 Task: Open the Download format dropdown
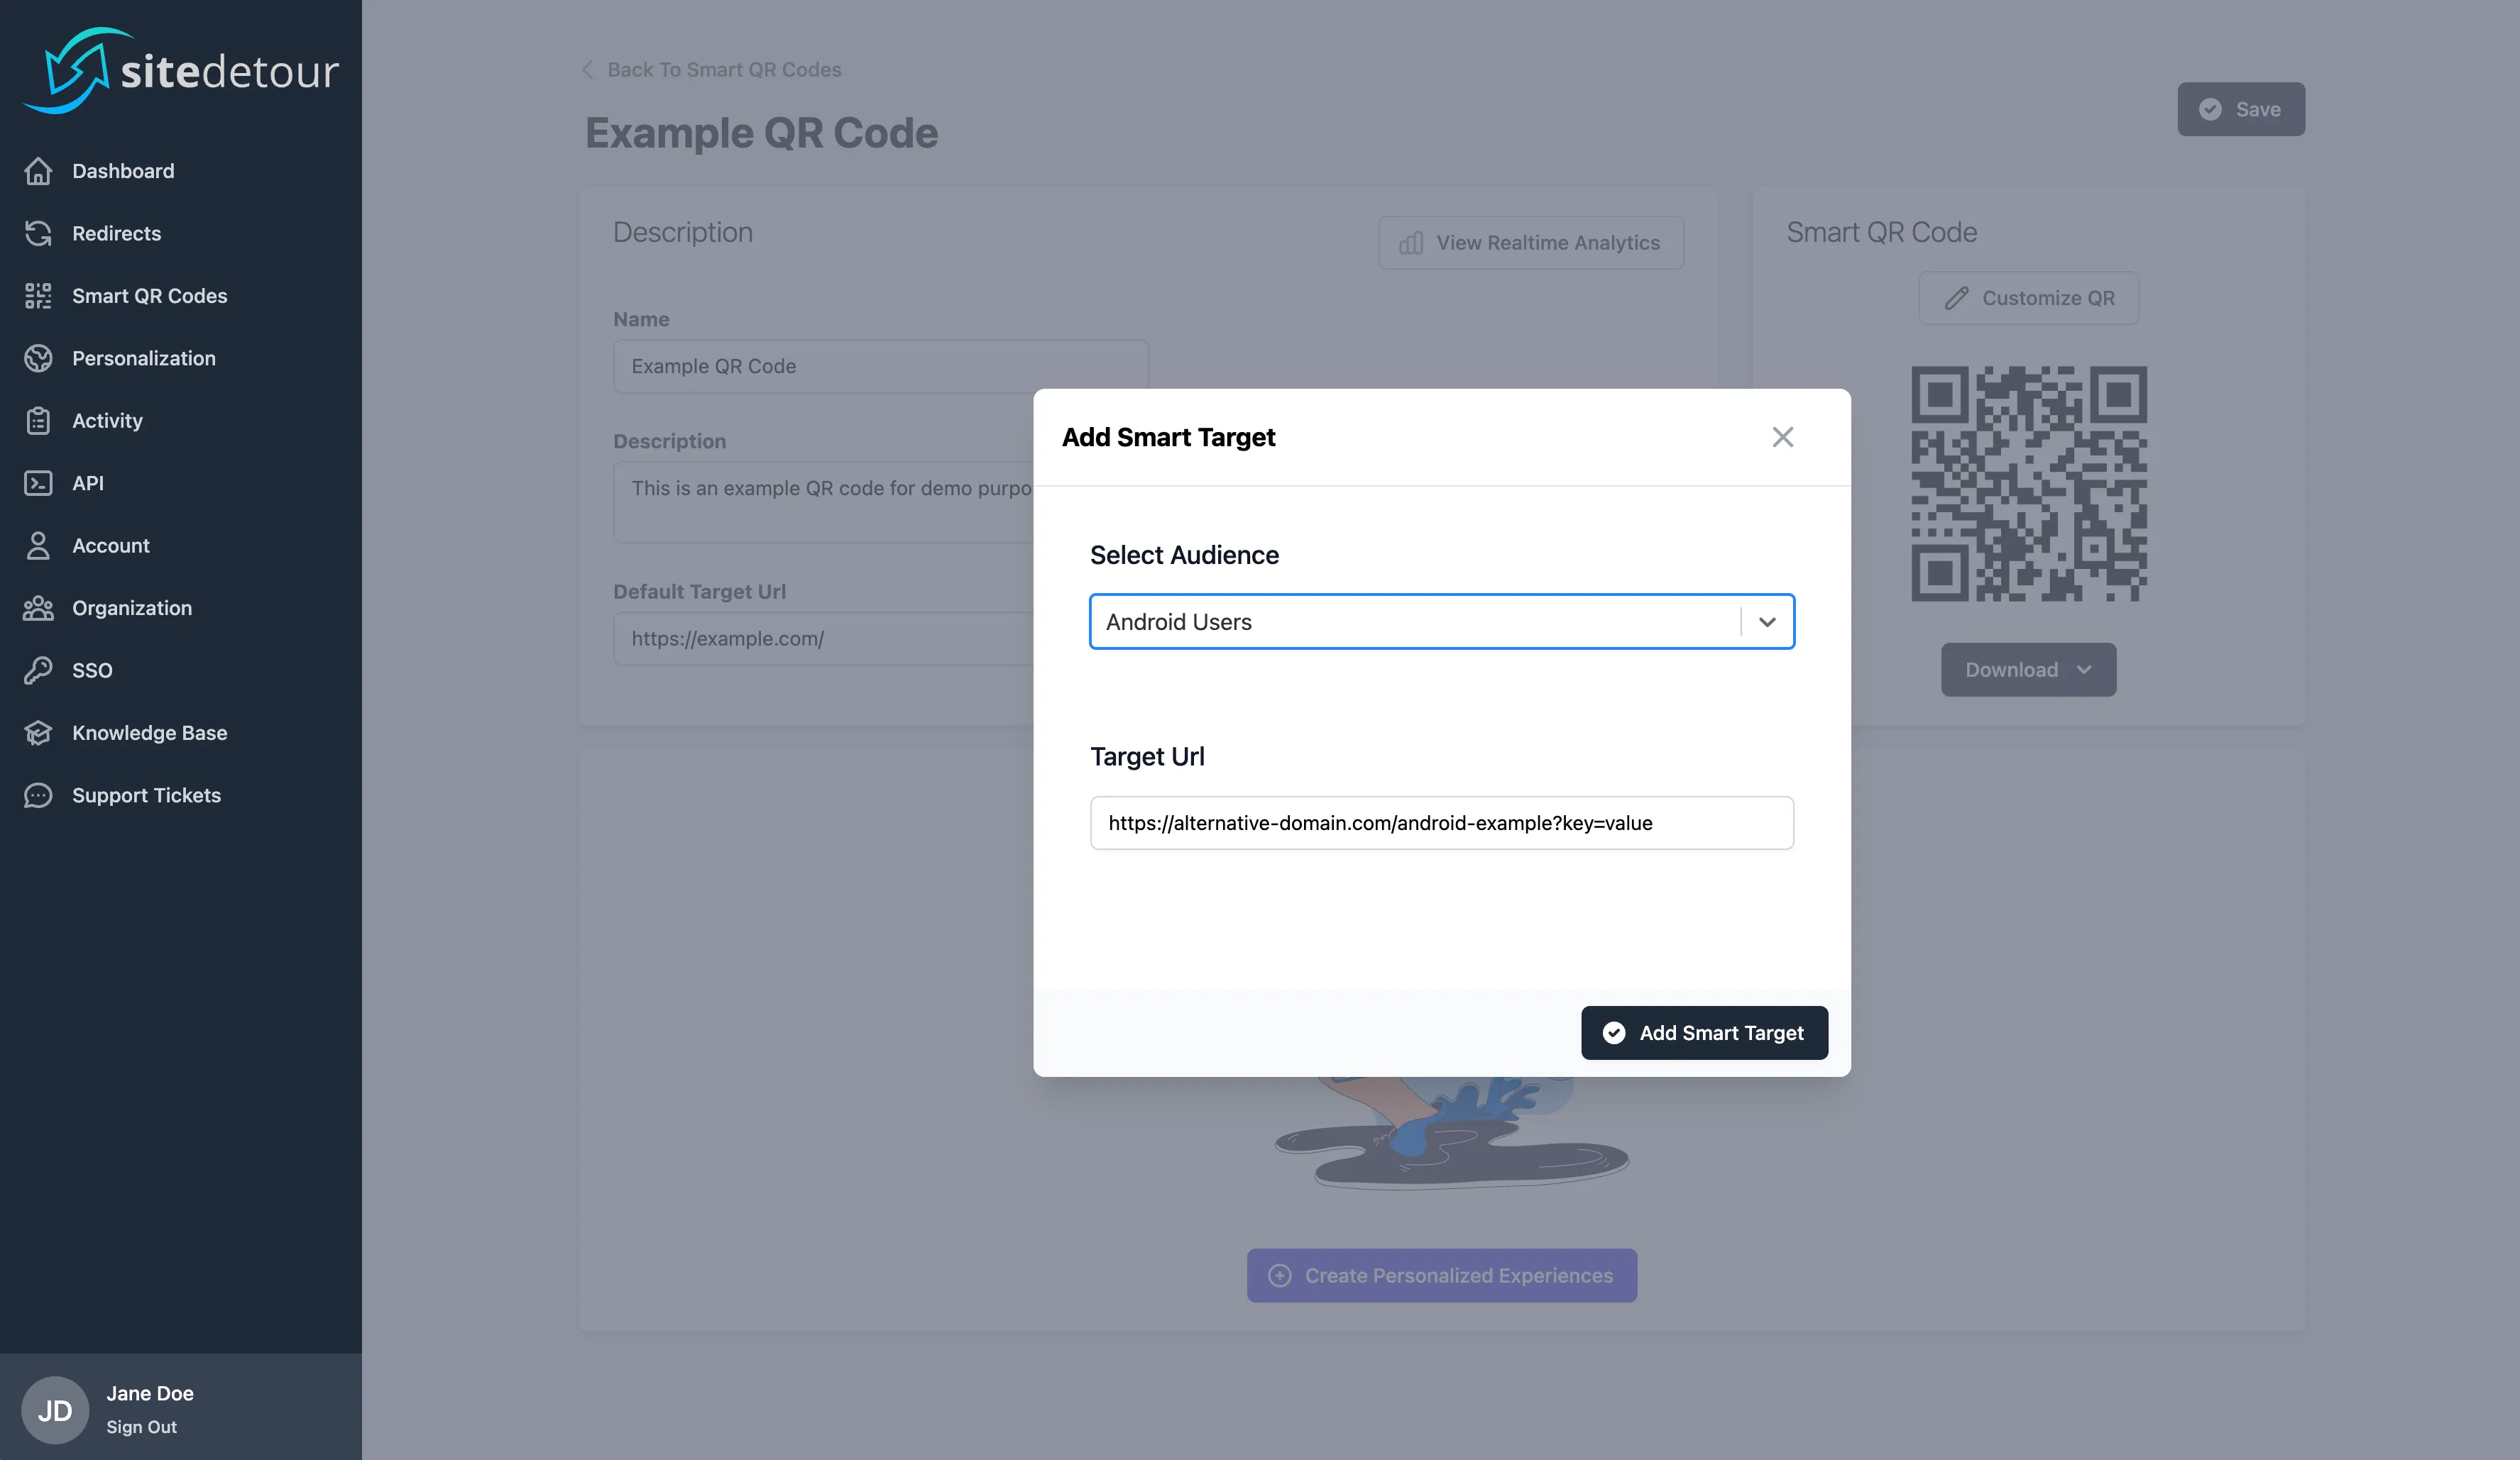pos(2085,670)
